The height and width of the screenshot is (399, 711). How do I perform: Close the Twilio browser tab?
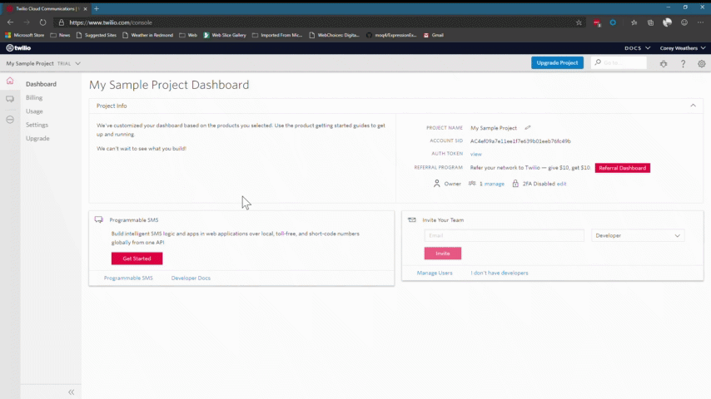(x=85, y=8)
